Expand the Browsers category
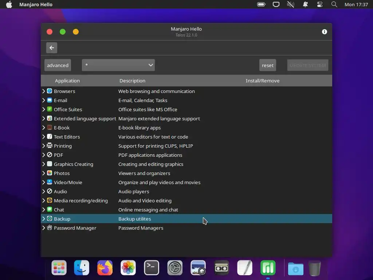373x280 pixels. coord(44,91)
